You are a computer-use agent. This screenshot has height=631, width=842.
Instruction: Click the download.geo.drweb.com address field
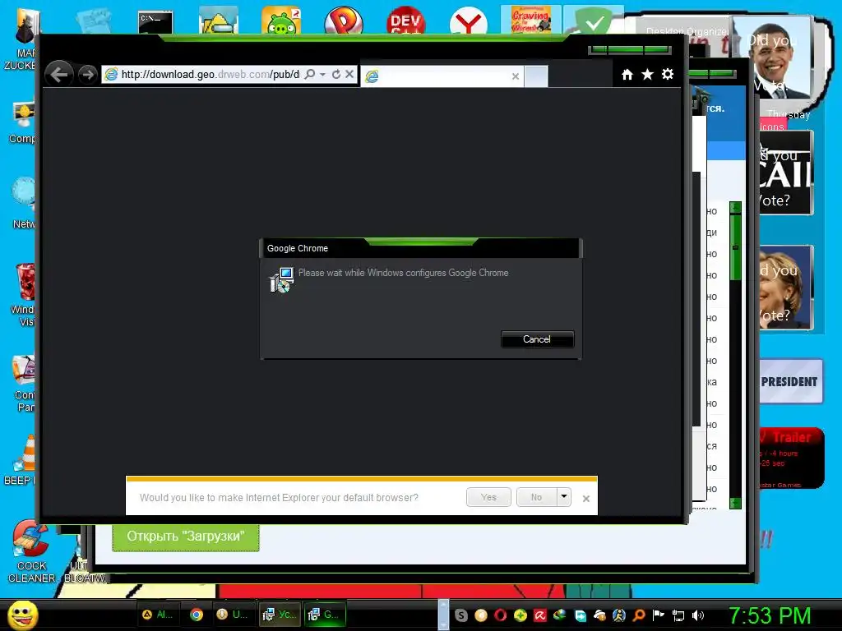(210, 74)
